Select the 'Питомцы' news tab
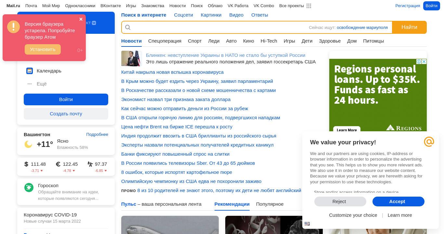The image size is (444, 234). pyautogui.click(x=373, y=41)
